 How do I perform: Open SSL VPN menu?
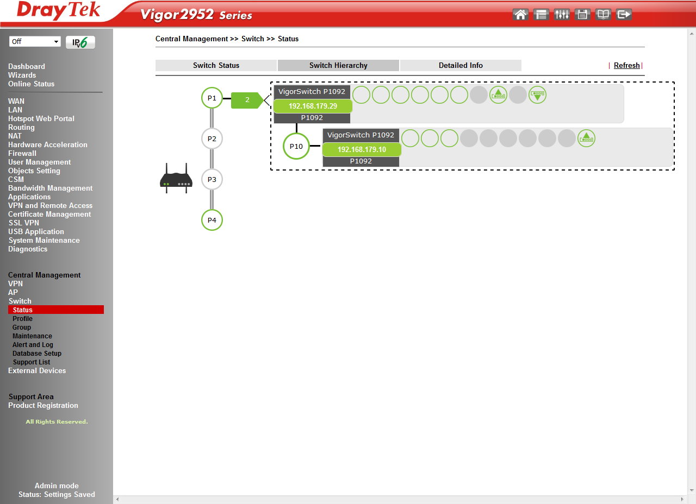click(24, 223)
